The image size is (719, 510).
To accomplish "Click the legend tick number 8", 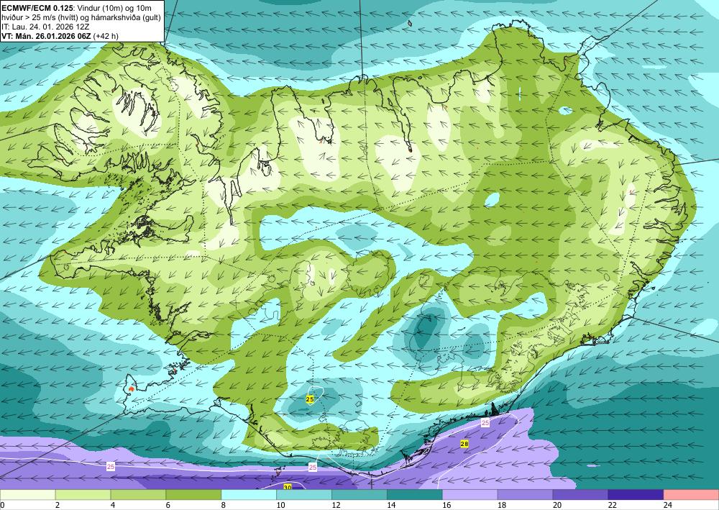I will point(224,505).
